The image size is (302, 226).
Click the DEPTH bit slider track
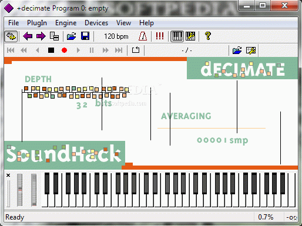(76, 92)
